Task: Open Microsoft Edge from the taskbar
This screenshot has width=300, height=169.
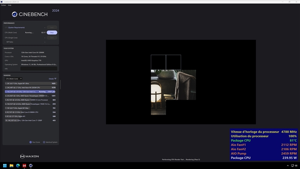Action: point(18,166)
